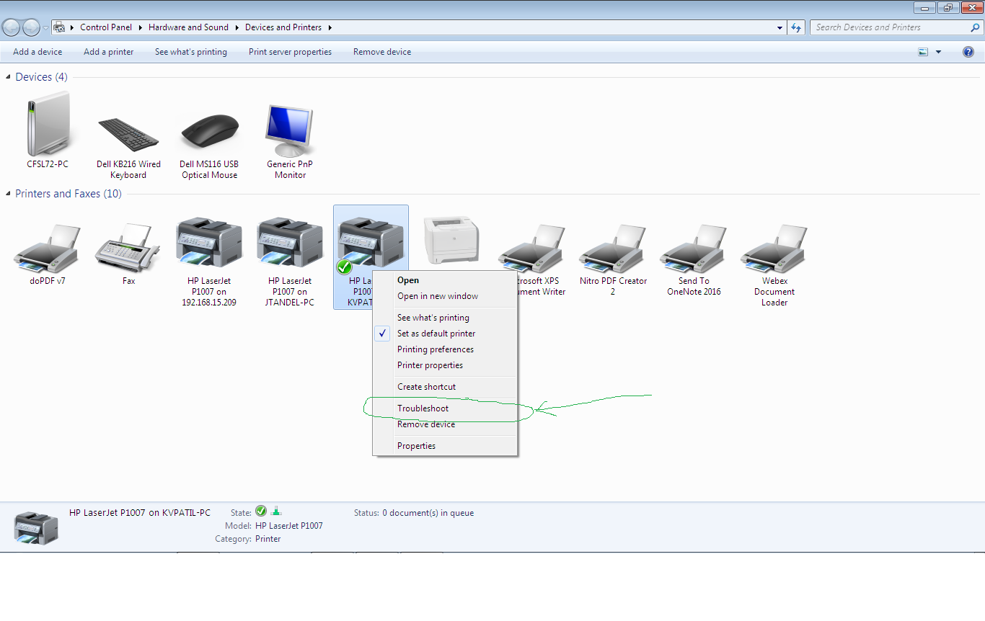Toggle Set as default printer menu entry
The image size is (985, 621).
pos(445,334)
